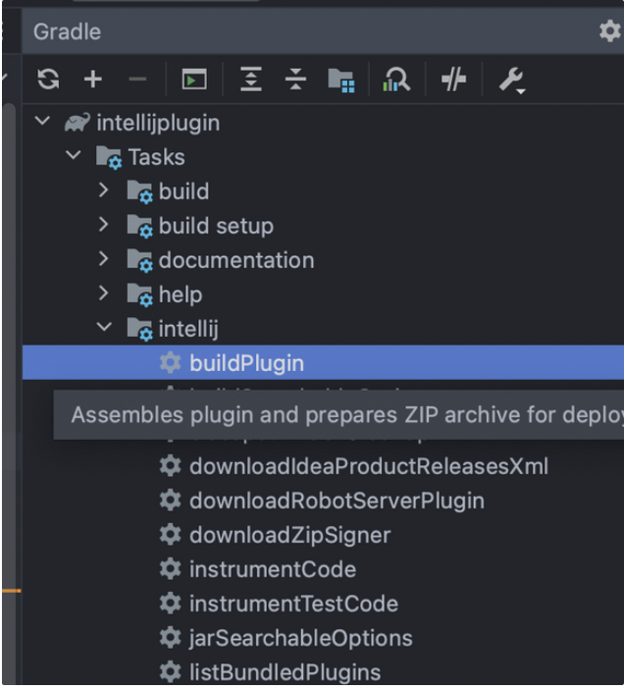Viewport: 624px width, 689px height.
Task: Click gear icon beside buildPlugin
Action: (x=171, y=363)
